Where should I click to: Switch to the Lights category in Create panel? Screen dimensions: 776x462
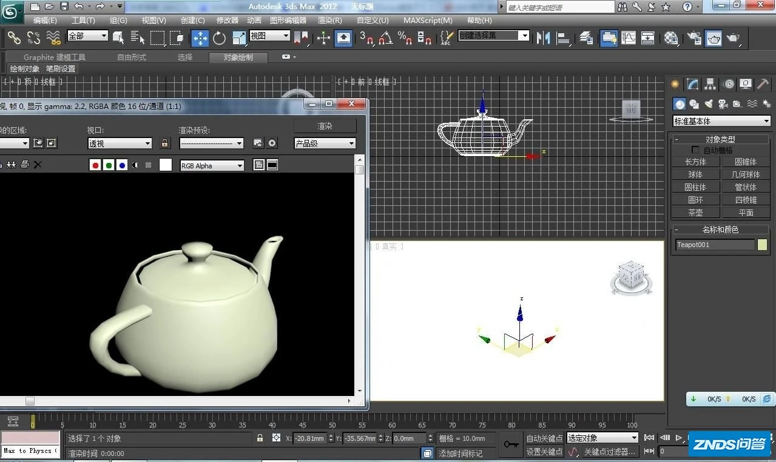pos(709,104)
